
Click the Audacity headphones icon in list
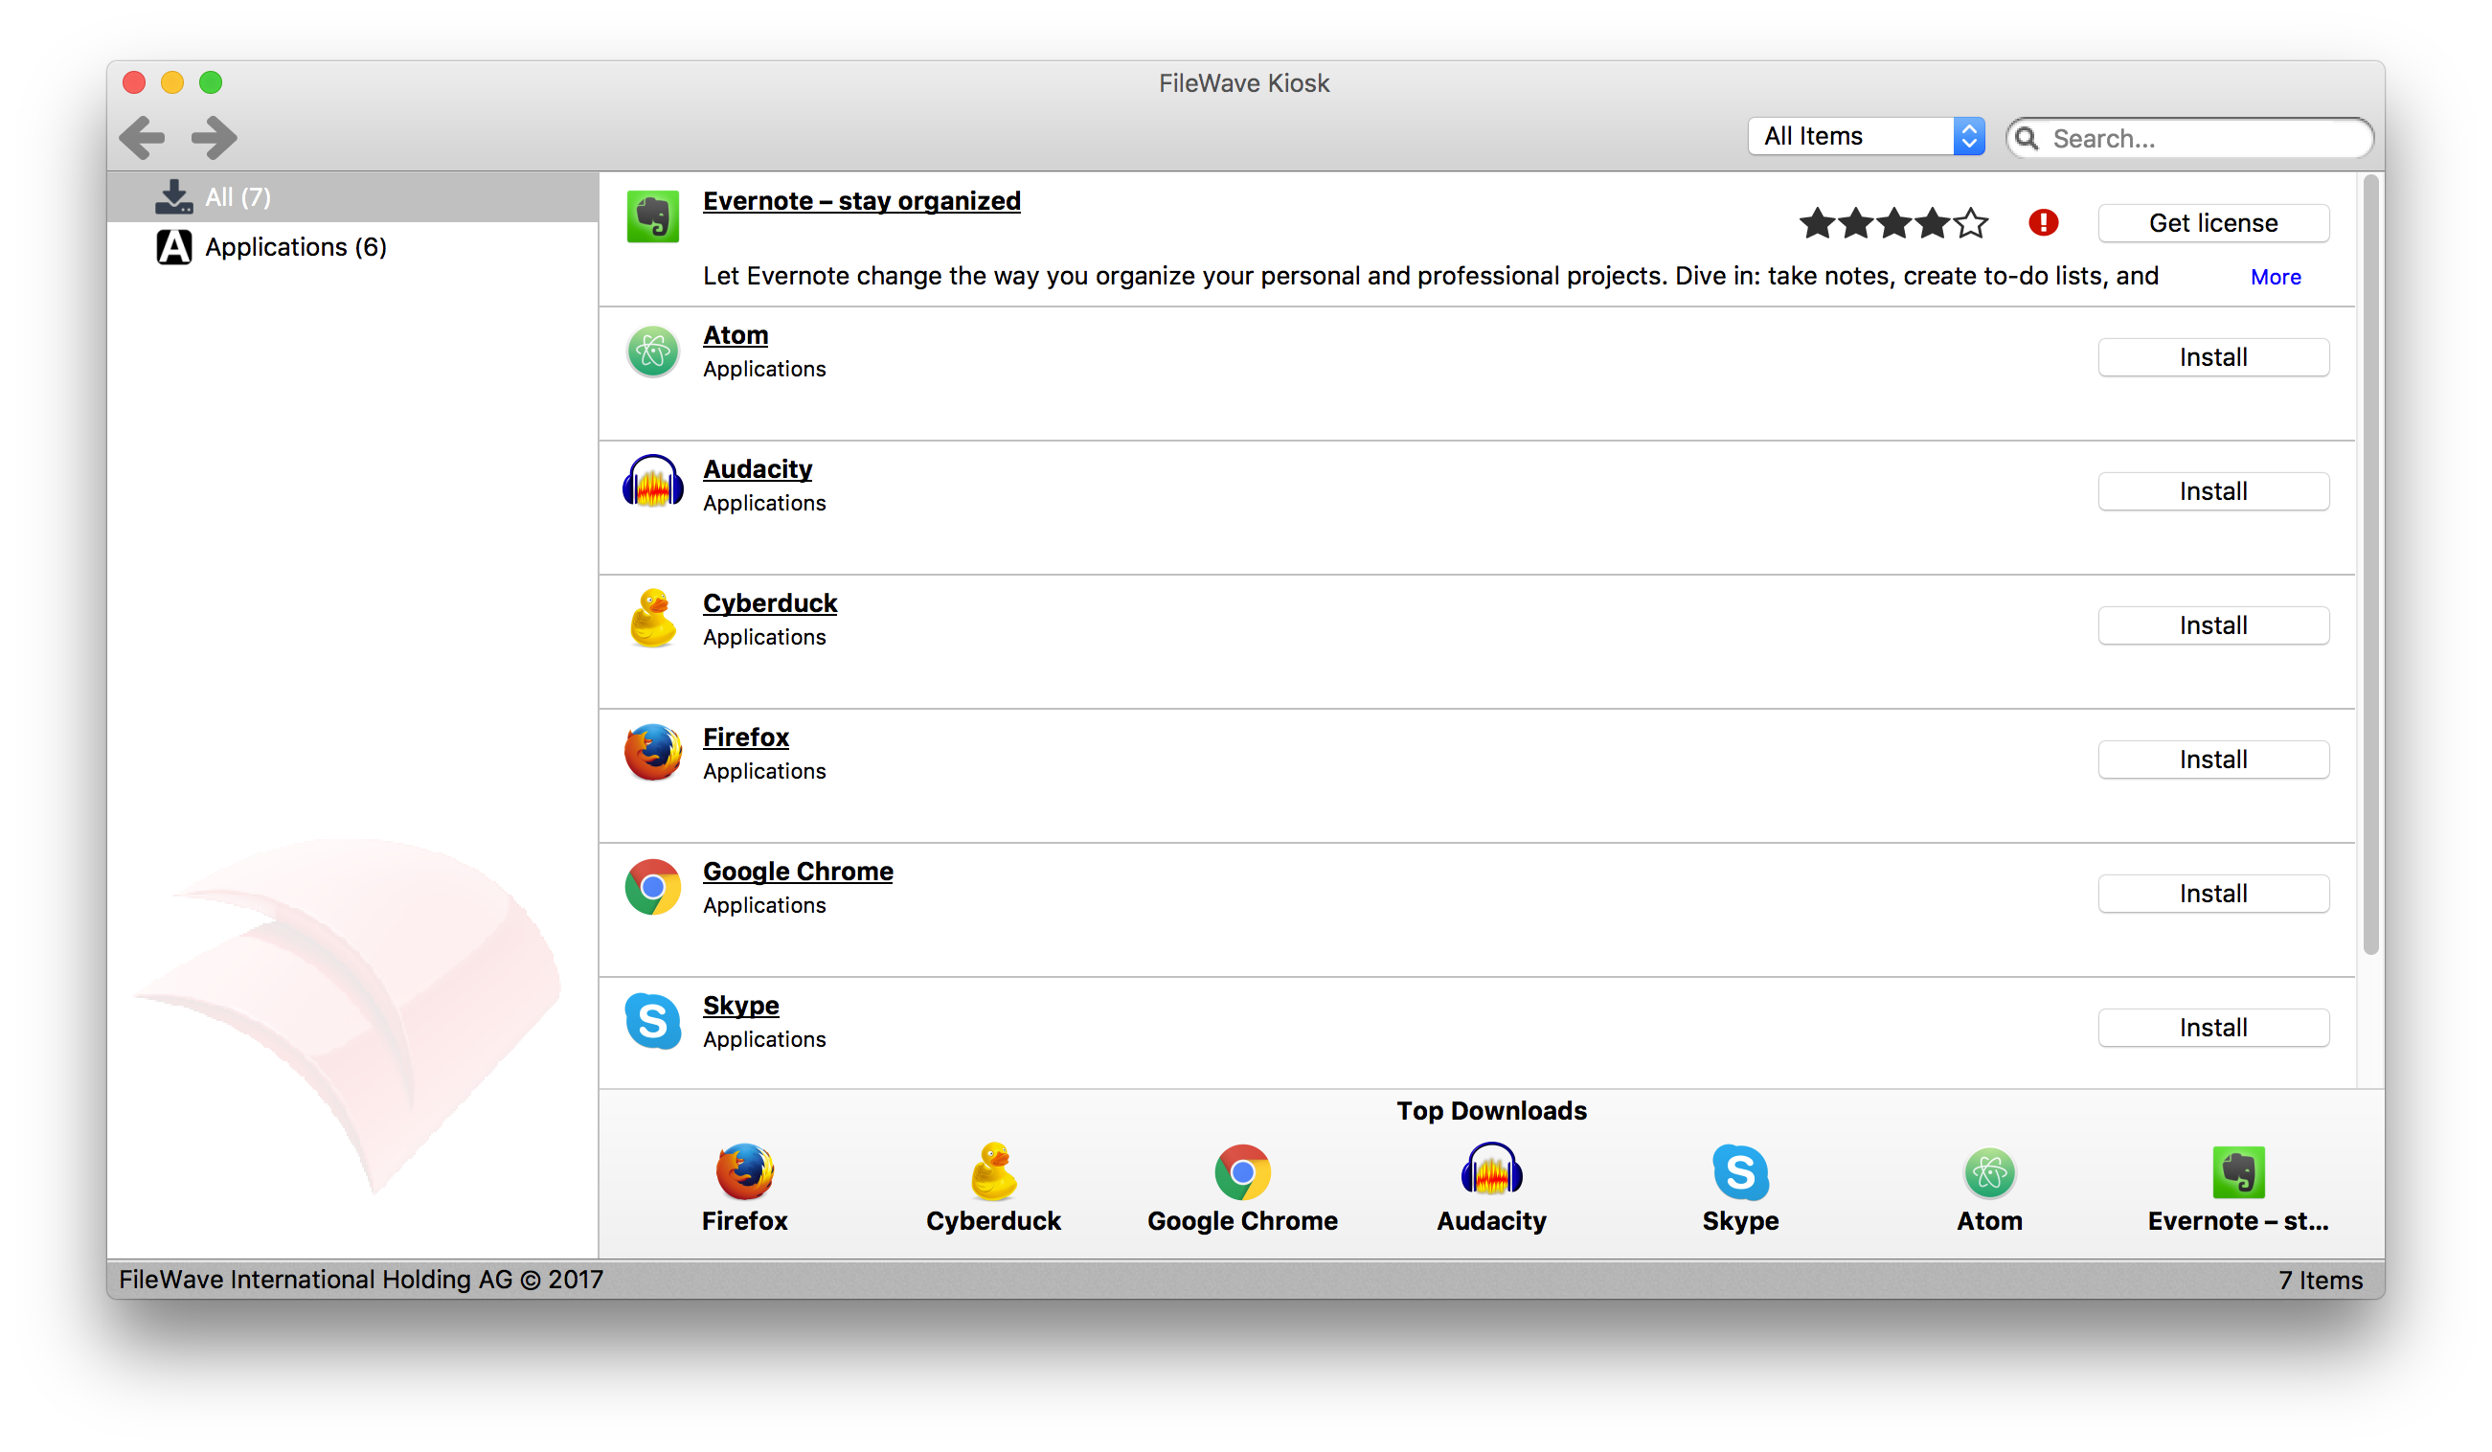[x=652, y=483]
